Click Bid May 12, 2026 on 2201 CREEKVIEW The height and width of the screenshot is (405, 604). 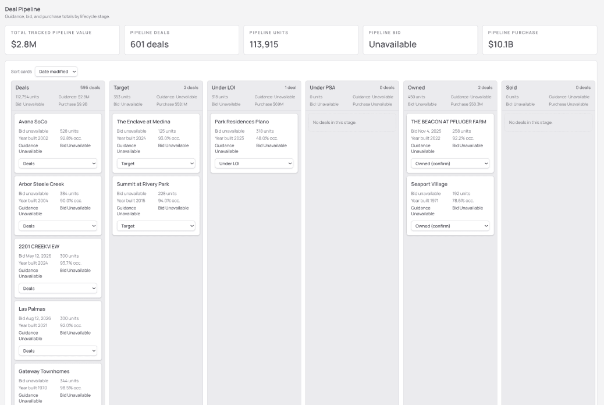coord(35,256)
